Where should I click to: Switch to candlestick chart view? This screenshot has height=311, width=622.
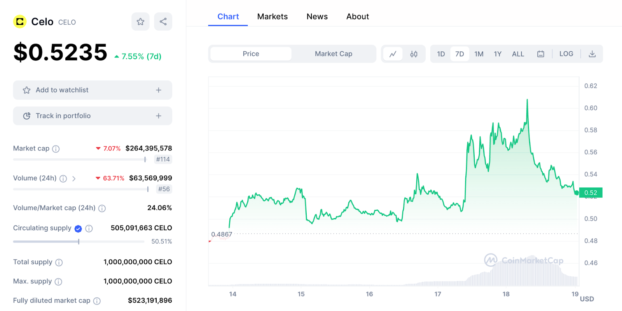tap(414, 54)
